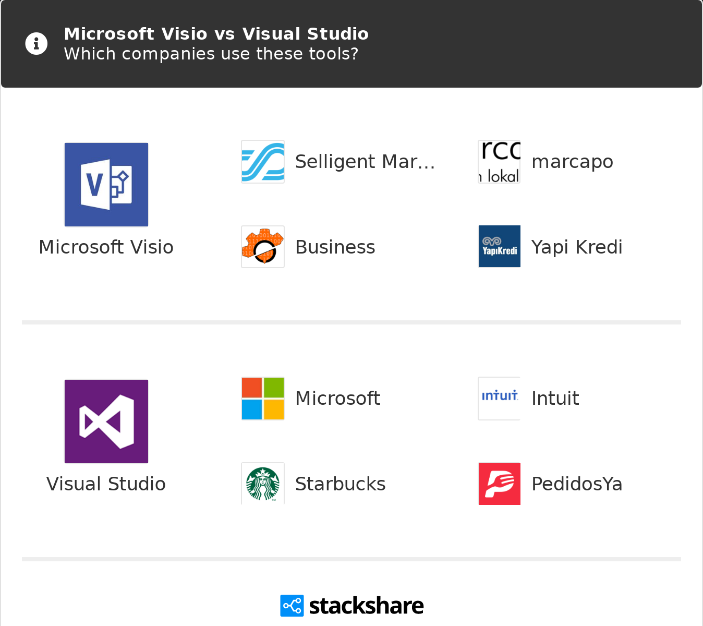Click the header title Microsoft Visio vs Visual Studio
This screenshot has width=703, height=626.
pos(216,33)
